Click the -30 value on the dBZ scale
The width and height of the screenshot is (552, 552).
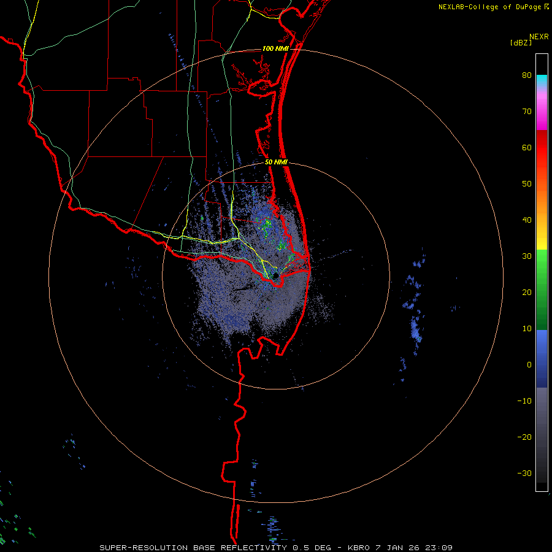[x=524, y=473]
